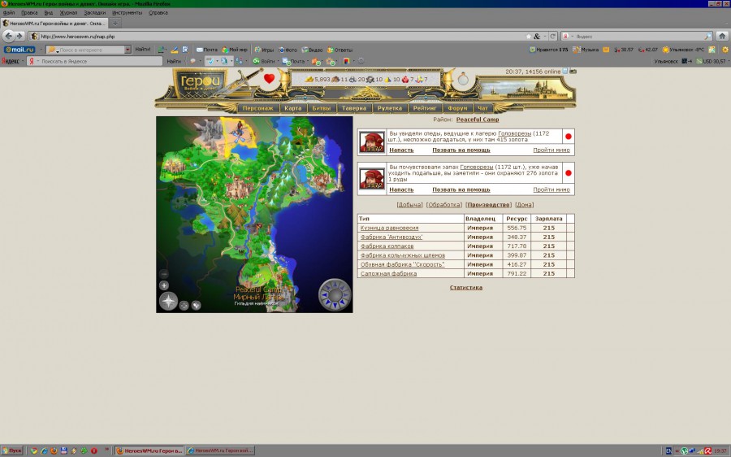The width and height of the screenshot is (731, 457).
Task: Click the Yandex search box in the navigation bar
Action: click(x=638, y=36)
